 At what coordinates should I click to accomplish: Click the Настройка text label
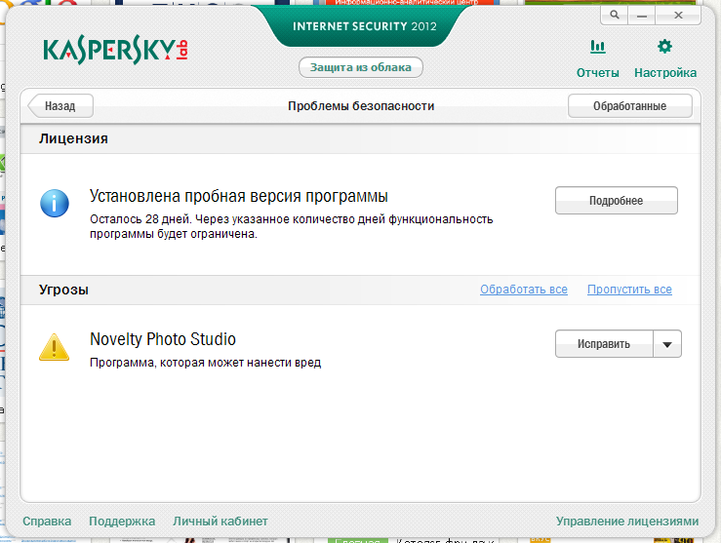(665, 73)
